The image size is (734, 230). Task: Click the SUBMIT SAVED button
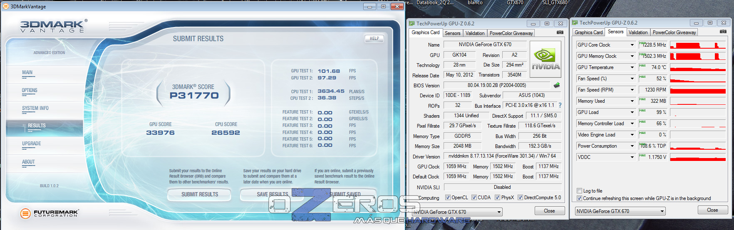tap(345, 194)
